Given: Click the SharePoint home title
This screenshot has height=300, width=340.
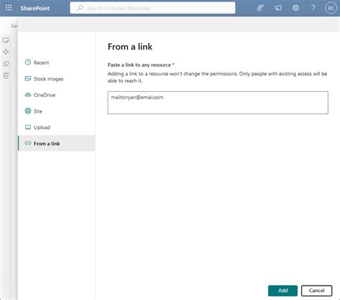Looking at the screenshot, I should coord(35,8).
